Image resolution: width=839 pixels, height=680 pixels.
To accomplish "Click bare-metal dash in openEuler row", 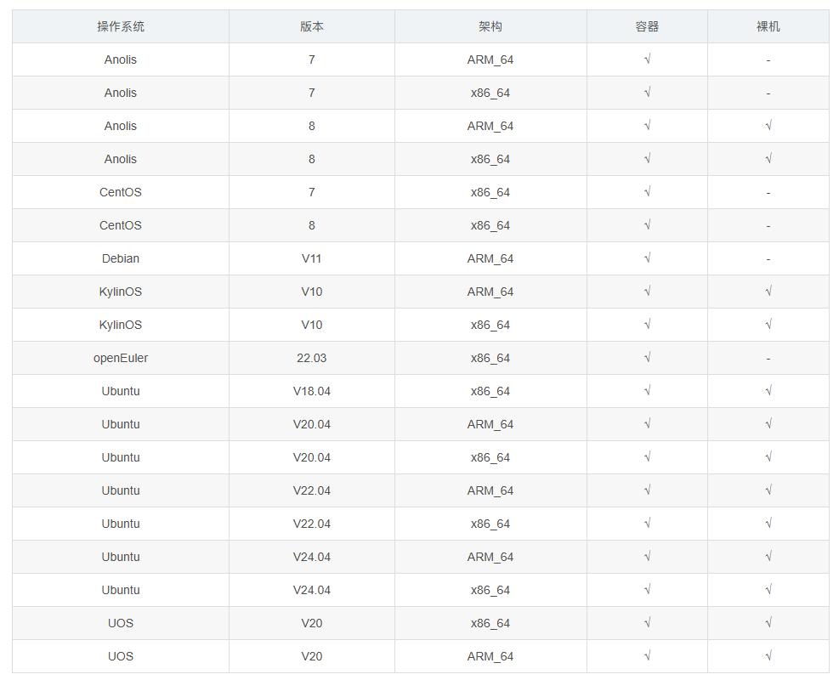I will (x=768, y=359).
